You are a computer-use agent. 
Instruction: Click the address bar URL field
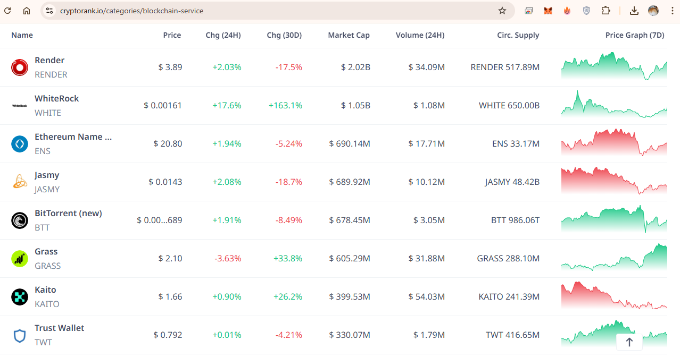[277, 11]
